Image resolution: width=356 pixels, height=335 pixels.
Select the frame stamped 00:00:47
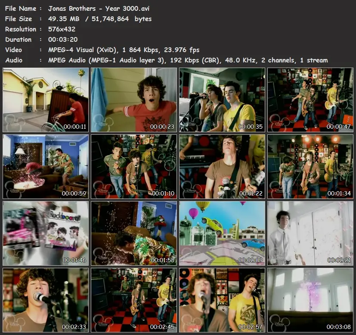310,100
